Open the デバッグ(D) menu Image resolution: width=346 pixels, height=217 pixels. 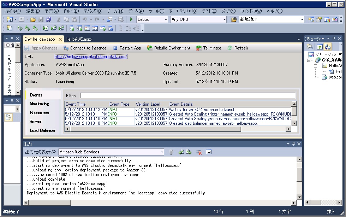(x=93, y=11)
